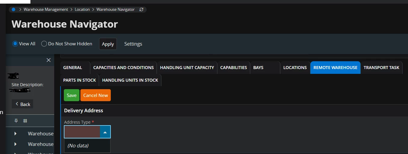
Task: Select the View All radio button
Action: click(x=15, y=44)
